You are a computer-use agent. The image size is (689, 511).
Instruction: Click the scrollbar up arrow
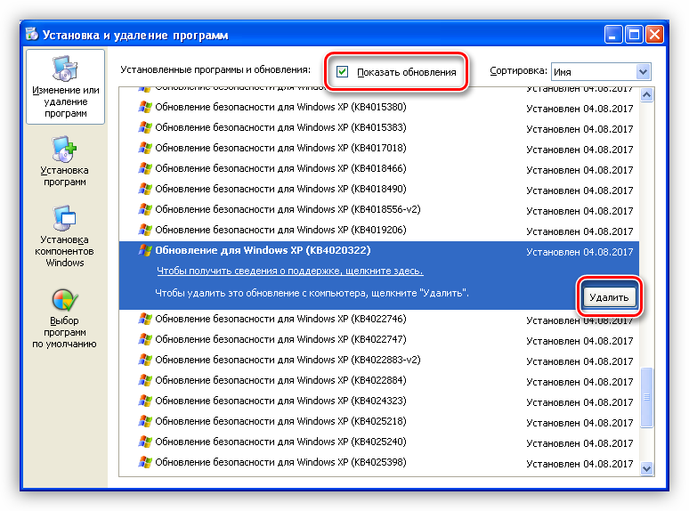click(646, 94)
